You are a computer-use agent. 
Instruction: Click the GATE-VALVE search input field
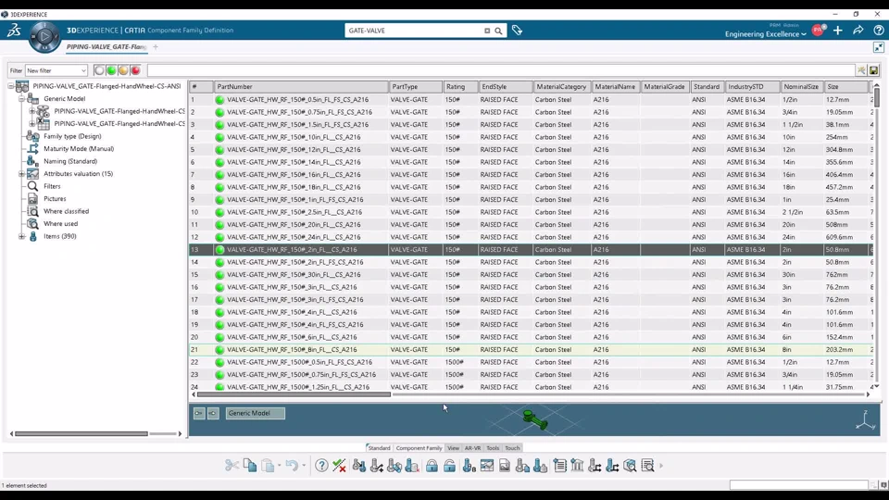click(415, 31)
